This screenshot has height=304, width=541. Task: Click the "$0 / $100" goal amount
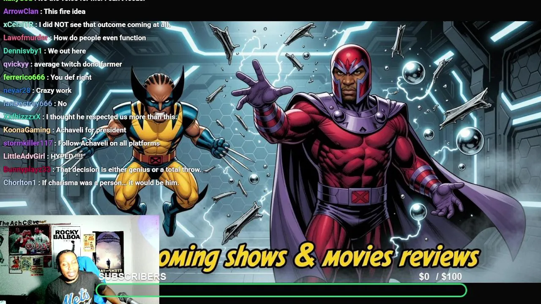point(440,277)
